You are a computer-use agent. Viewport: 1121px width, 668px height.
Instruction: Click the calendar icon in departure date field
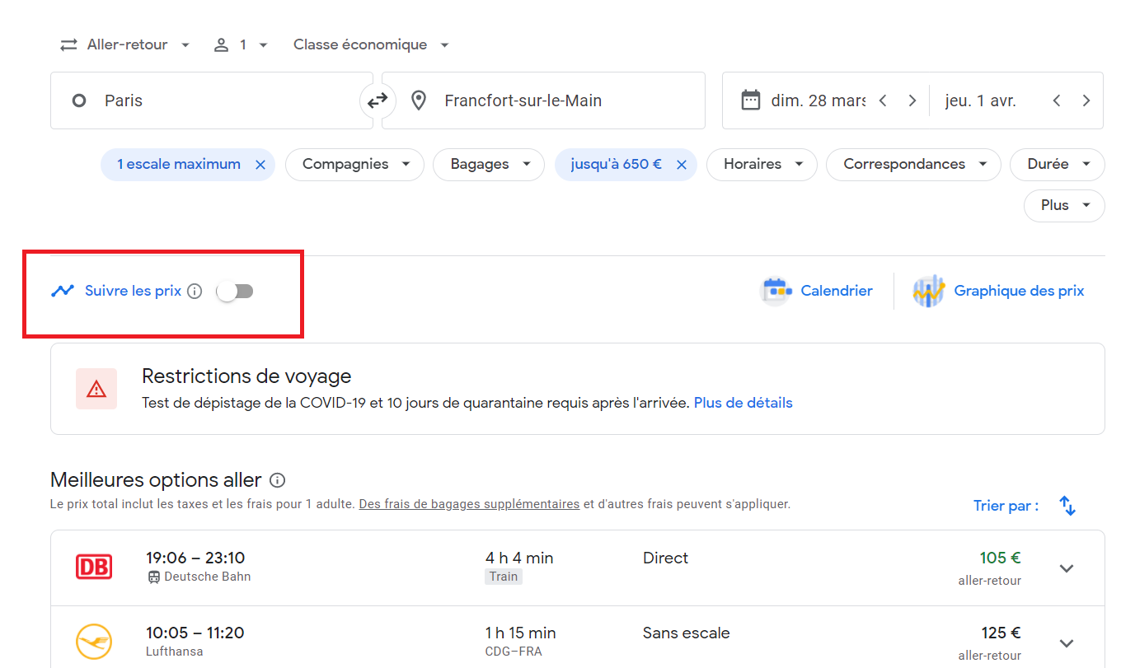point(750,100)
